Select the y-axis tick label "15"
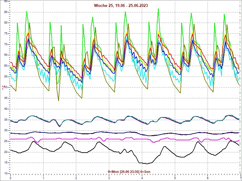 click(5, 163)
